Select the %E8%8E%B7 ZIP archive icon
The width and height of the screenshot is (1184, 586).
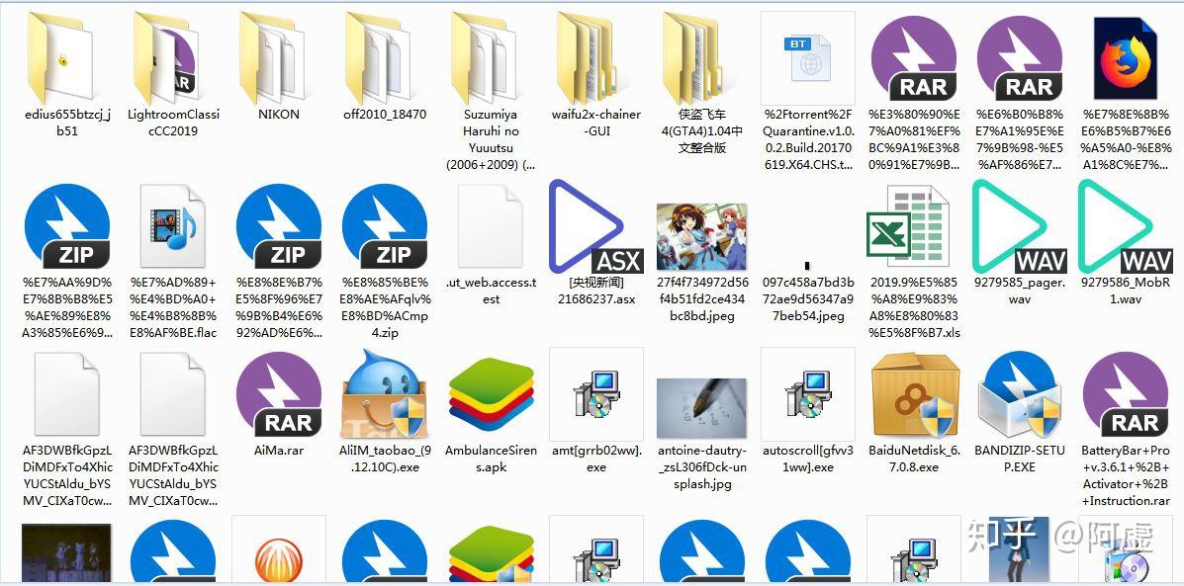[279, 227]
